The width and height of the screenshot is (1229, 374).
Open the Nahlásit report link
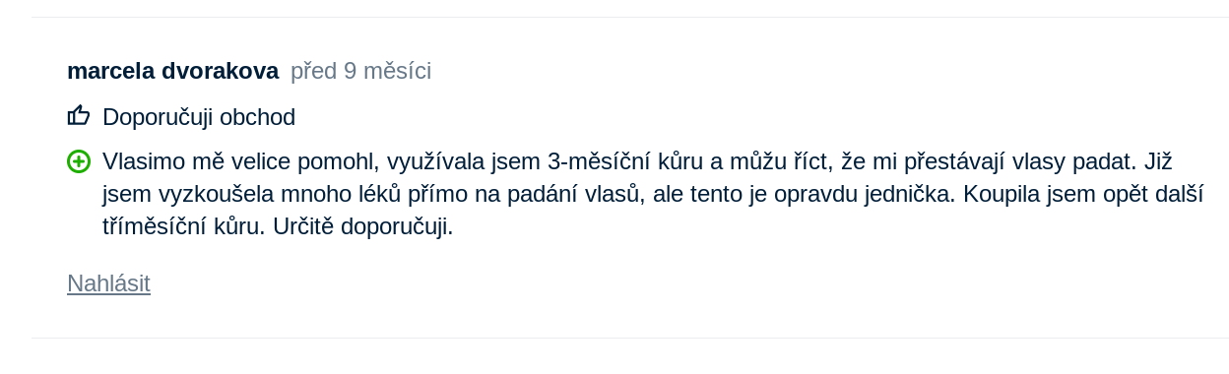click(x=108, y=283)
